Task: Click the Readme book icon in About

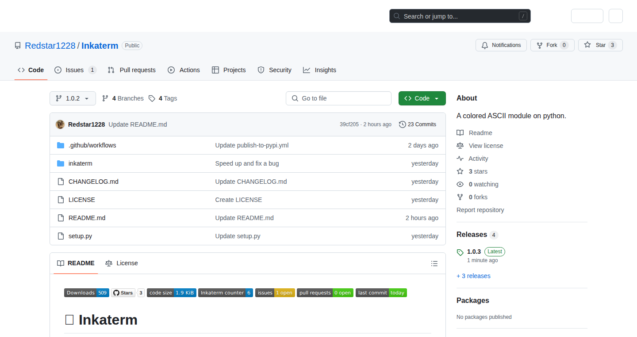Action: point(460,133)
